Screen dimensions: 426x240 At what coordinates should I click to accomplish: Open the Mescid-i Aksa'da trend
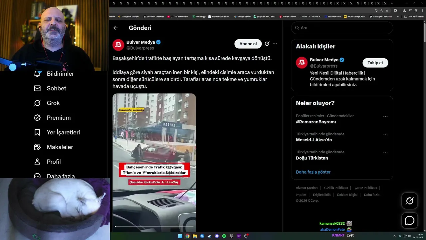click(314, 140)
